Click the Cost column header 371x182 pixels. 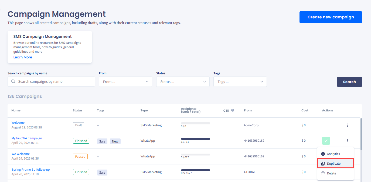point(305,110)
